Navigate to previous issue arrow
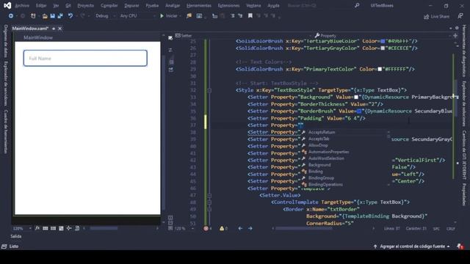The width and height of the screenshot is (470, 264). coord(240,228)
